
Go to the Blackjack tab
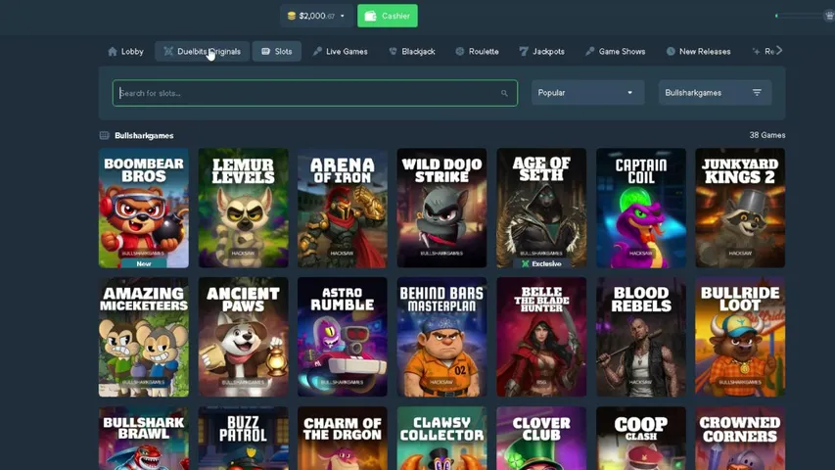pyautogui.click(x=412, y=52)
